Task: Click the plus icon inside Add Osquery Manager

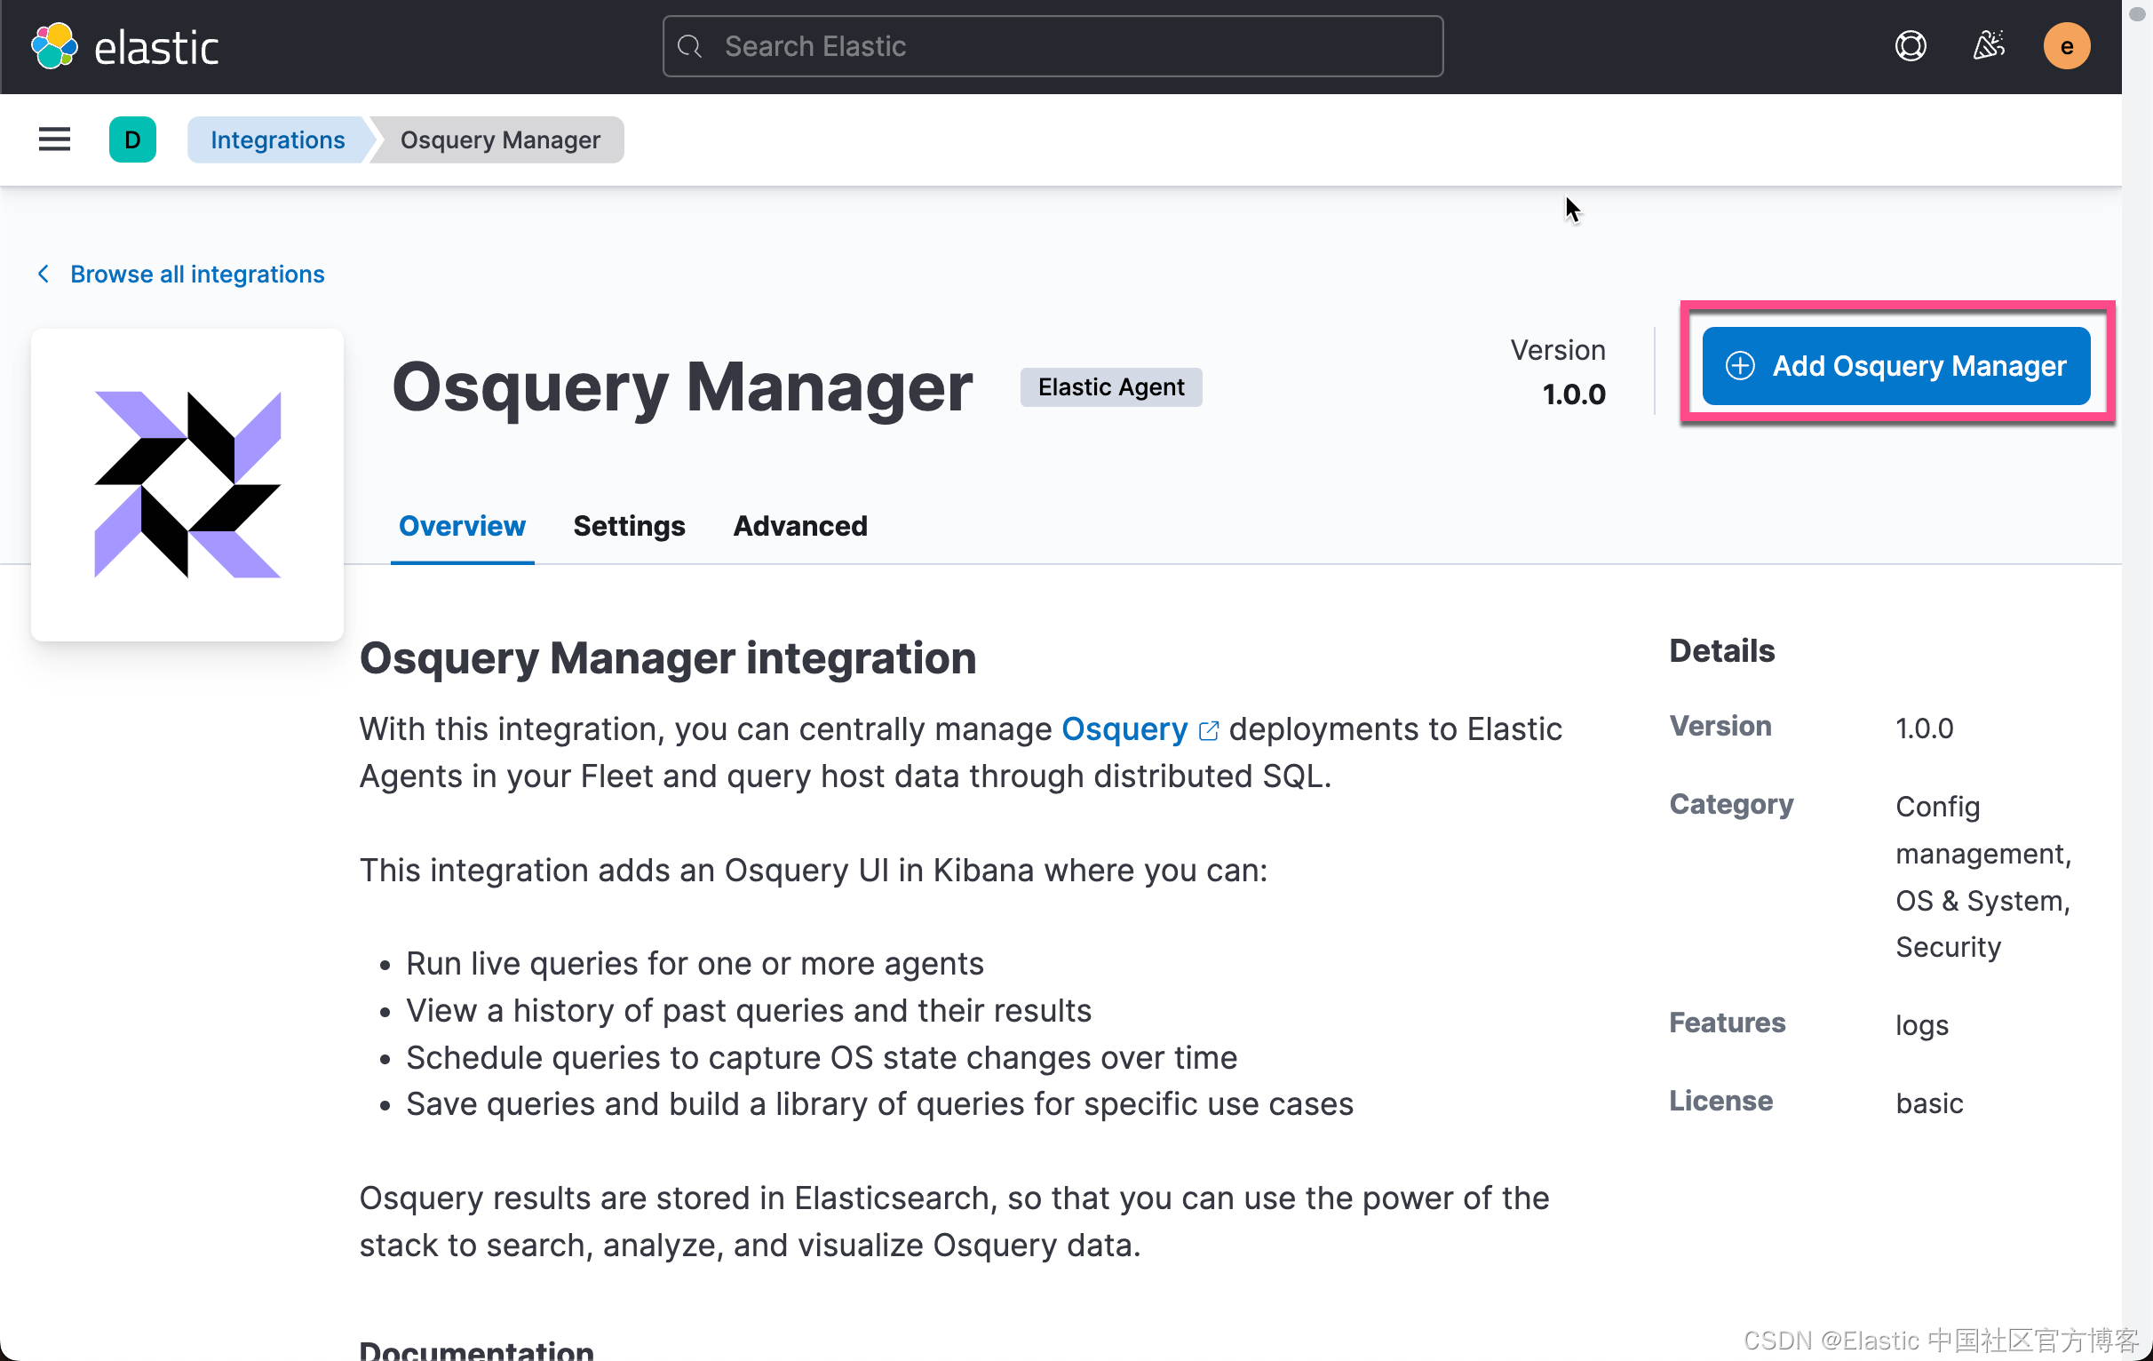Action: click(1739, 366)
